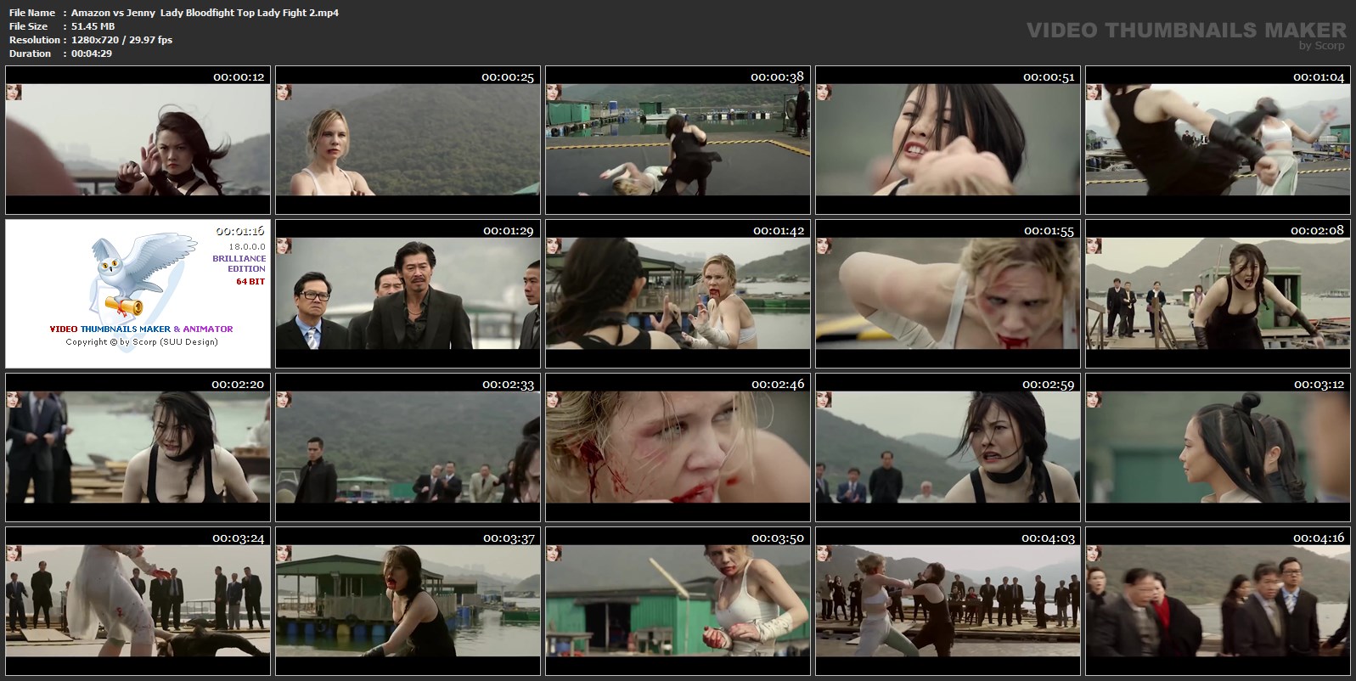Open the thumbnail at 00:04:03
Viewport: 1356px width, 681px height.
tap(948, 601)
